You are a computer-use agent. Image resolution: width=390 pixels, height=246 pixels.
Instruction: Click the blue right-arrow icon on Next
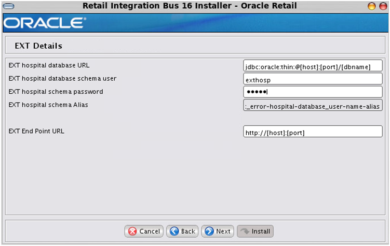coord(209,231)
